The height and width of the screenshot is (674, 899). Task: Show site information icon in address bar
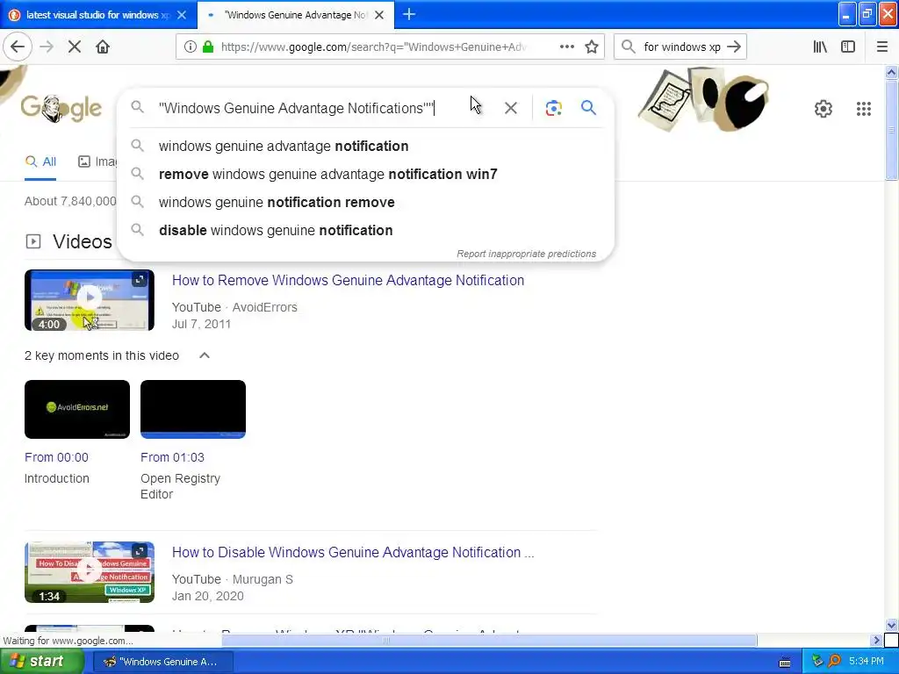coord(191,47)
